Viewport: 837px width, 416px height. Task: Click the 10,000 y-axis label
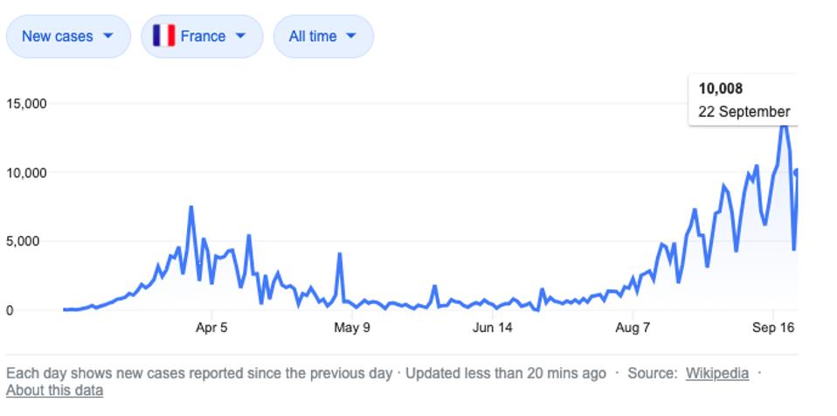[x=26, y=172]
